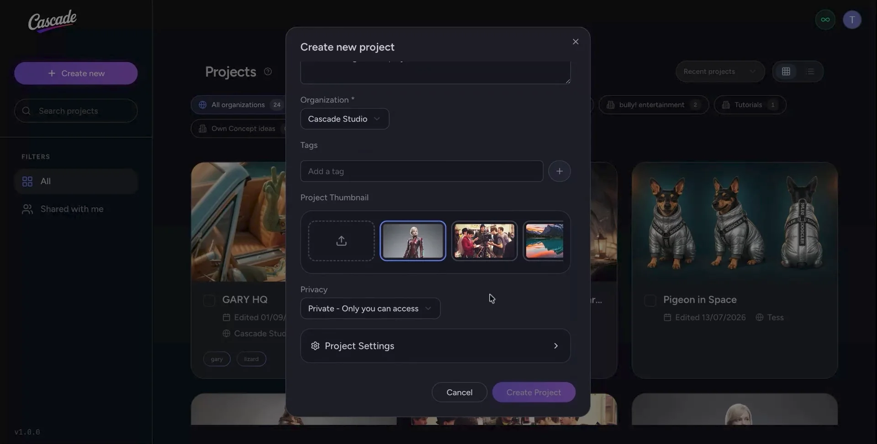The height and width of the screenshot is (444, 877).
Task: Click the globe icon next to Tess
Action: pyautogui.click(x=760, y=317)
